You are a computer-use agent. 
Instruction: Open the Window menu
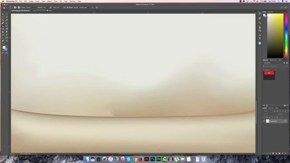(x=72, y=1)
